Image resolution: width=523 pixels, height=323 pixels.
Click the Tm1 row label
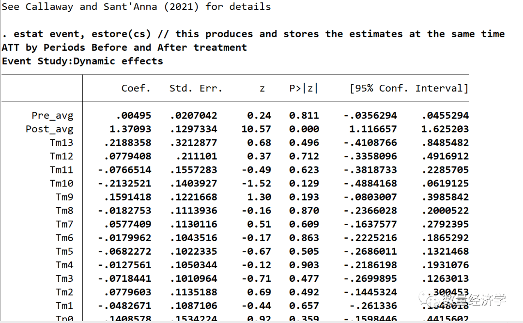(63, 306)
